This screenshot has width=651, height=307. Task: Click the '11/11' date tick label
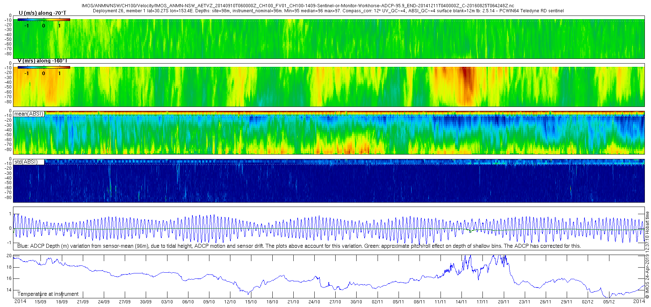tap(440, 302)
